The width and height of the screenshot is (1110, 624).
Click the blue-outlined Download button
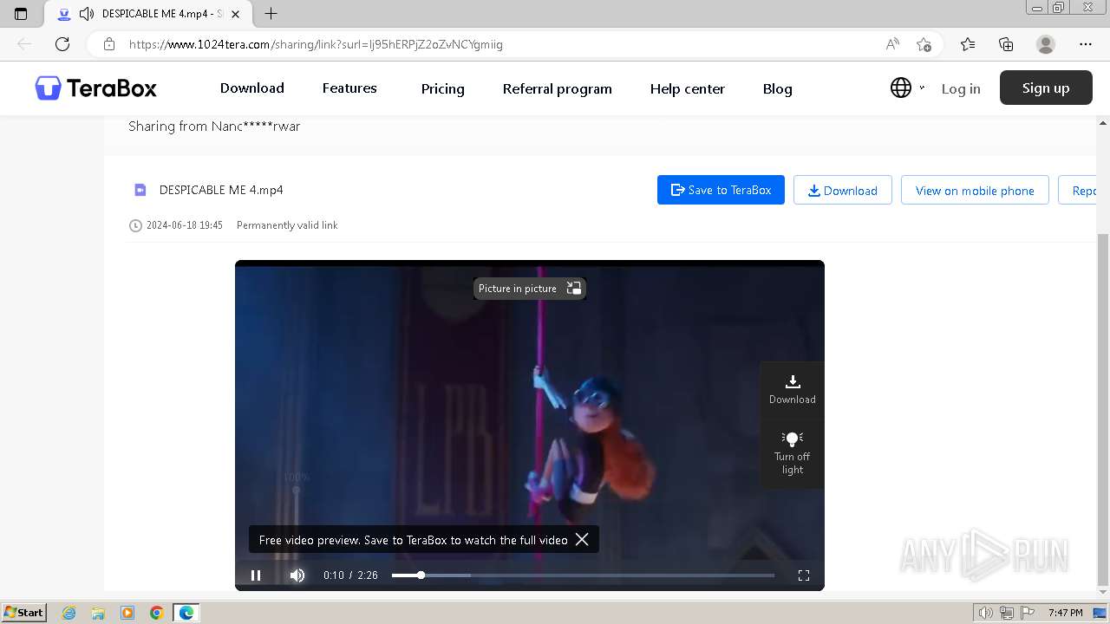[843, 190]
